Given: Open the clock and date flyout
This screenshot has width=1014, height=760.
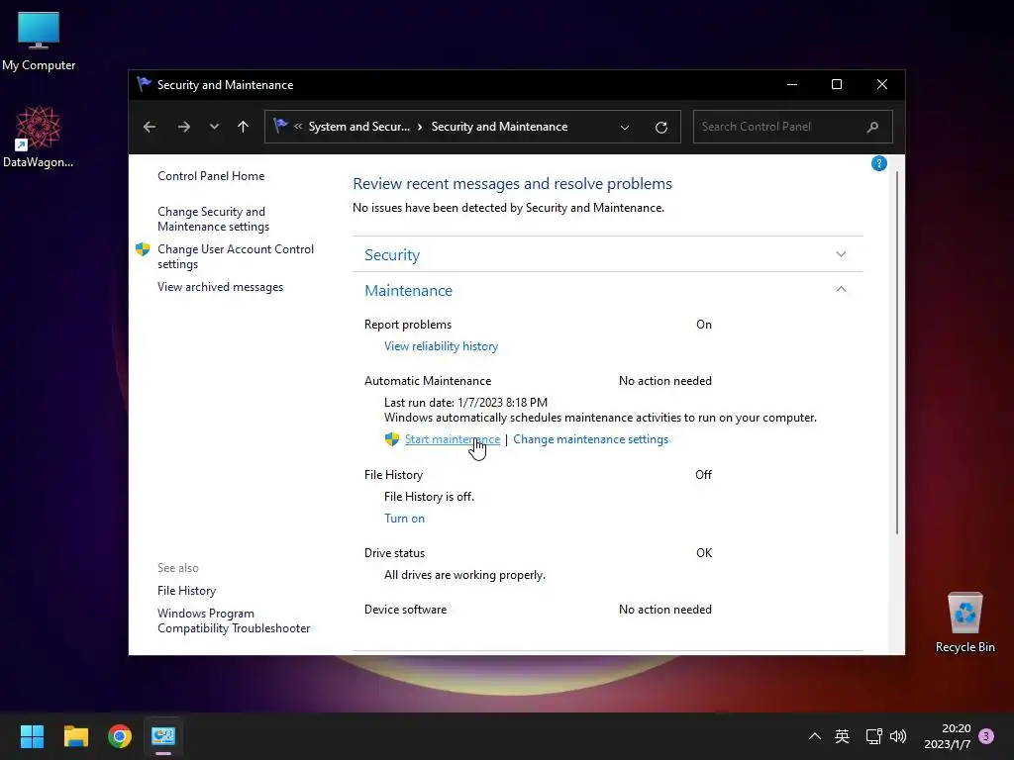Looking at the screenshot, I should 948,736.
